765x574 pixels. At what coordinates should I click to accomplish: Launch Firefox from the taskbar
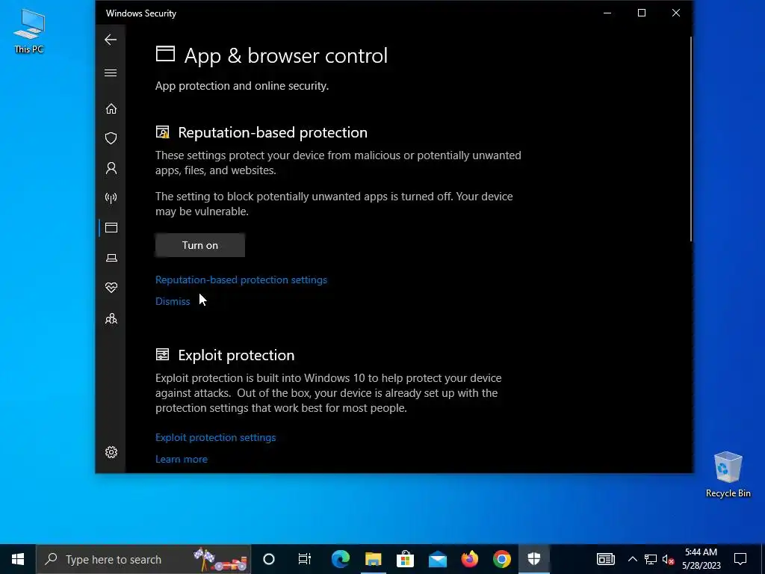(x=470, y=559)
